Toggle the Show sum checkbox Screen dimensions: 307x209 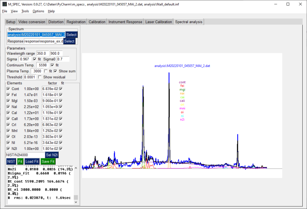(56, 71)
